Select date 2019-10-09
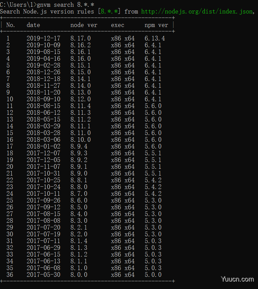Image resolution: width=258 pixels, height=289 pixels. point(44,45)
